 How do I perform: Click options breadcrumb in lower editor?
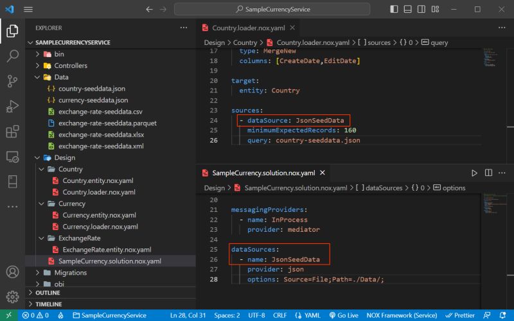(449, 188)
